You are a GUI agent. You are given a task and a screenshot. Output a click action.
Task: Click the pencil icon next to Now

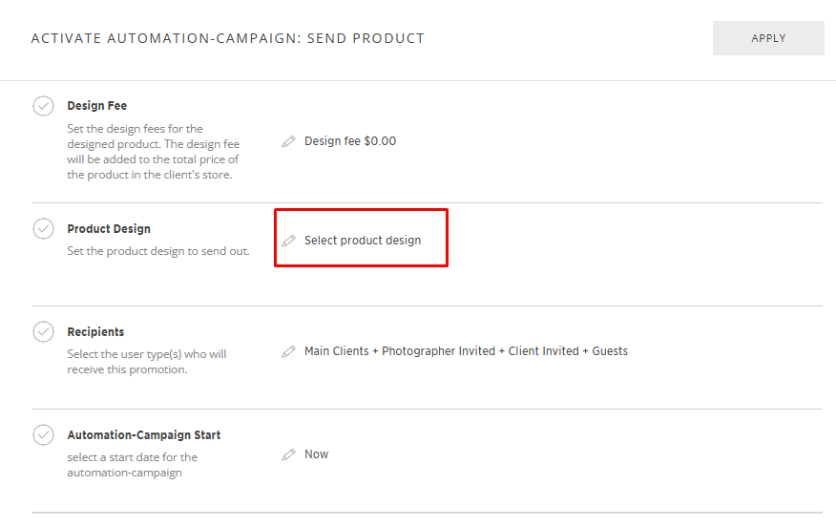[x=289, y=454]
